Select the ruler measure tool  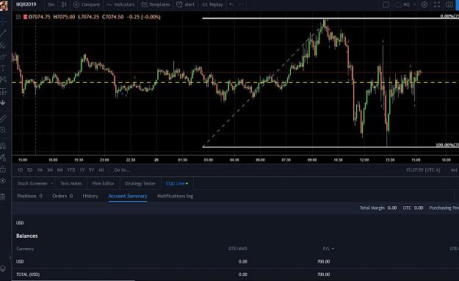(x=3, y=118)
